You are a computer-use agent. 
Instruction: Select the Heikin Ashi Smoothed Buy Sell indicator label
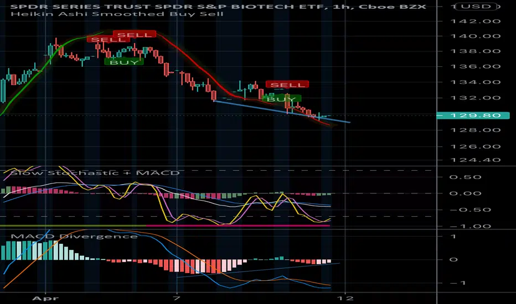pyautogui.click(x=117, y=14)
